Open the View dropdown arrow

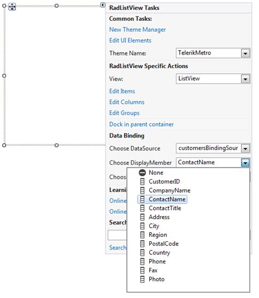point(245,79)
